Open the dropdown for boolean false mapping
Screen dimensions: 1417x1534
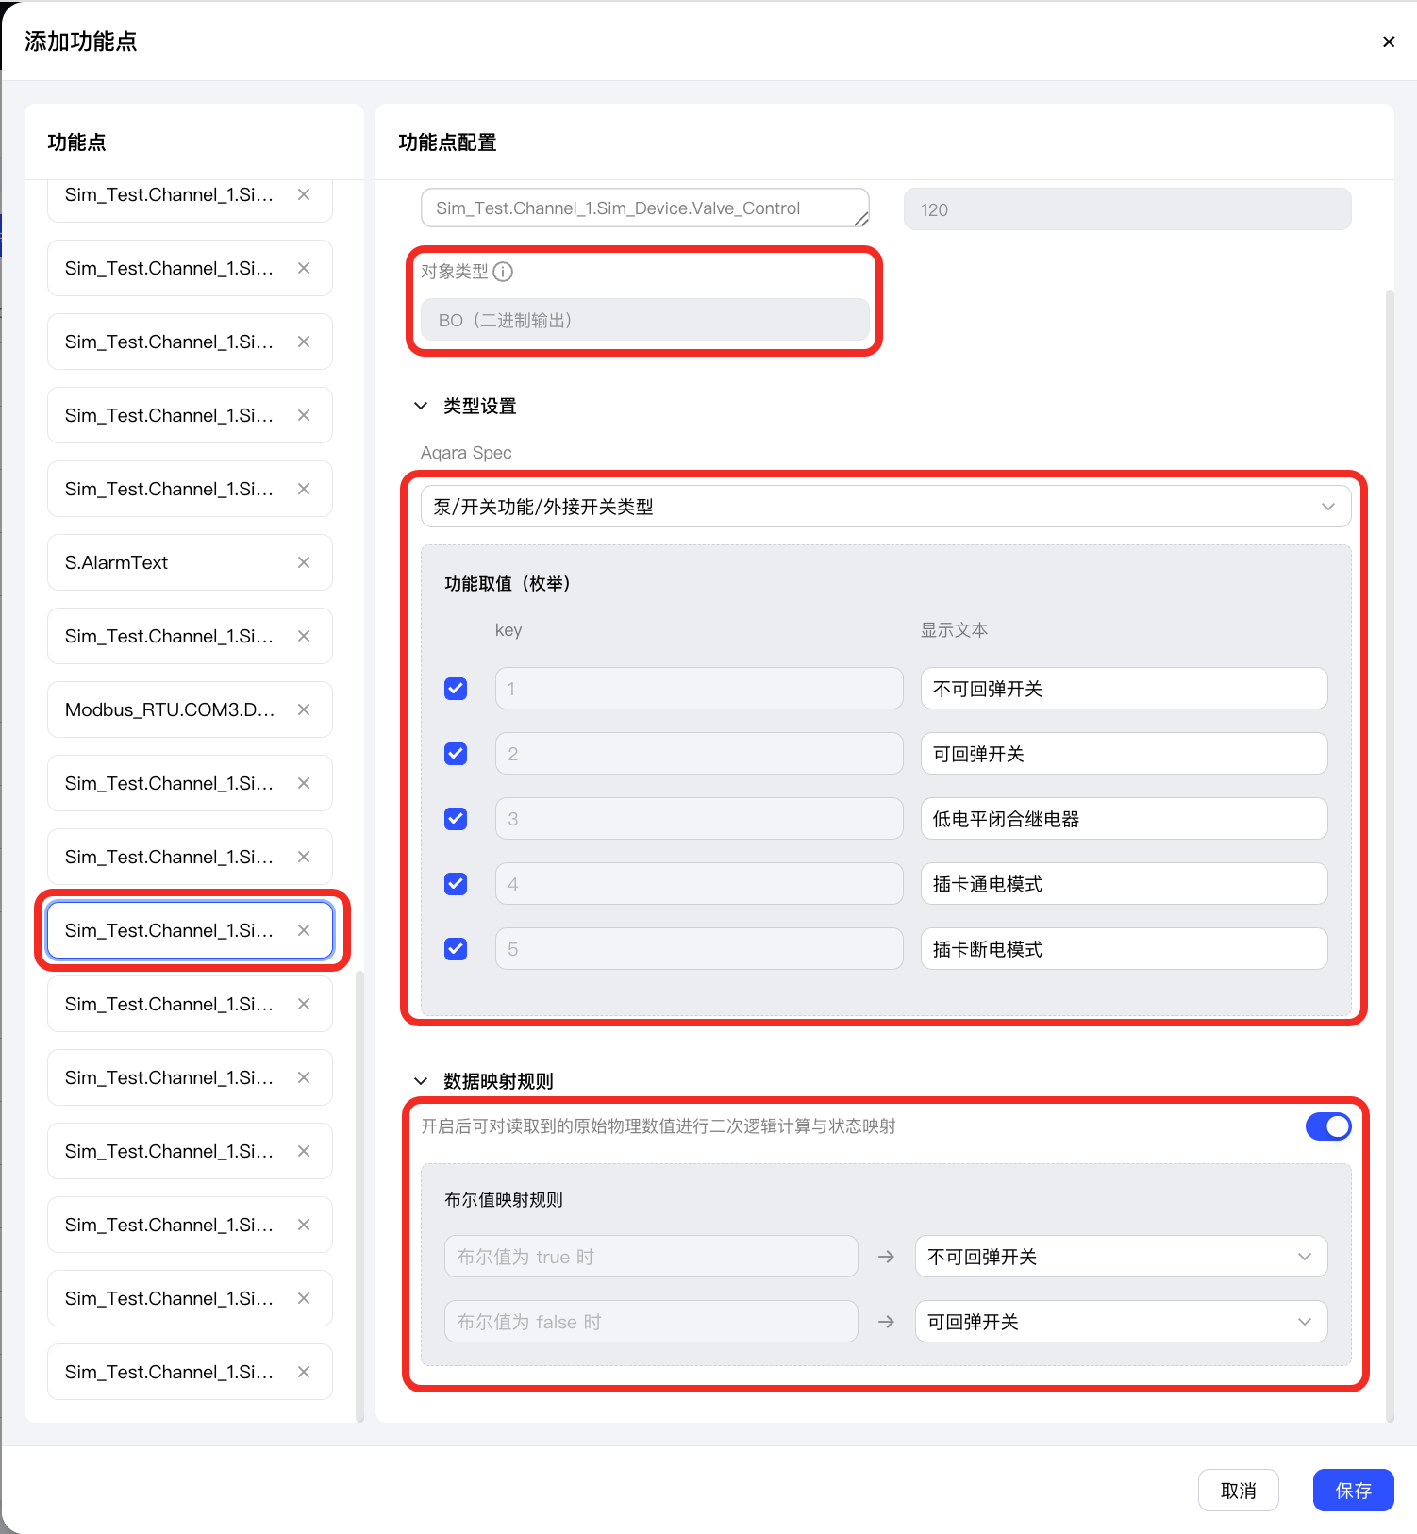(1121, 1322)
